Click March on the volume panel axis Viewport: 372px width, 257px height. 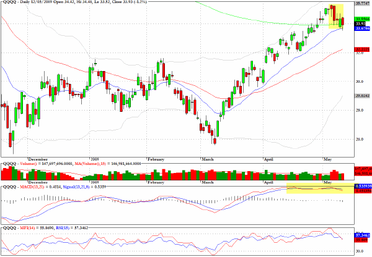point(208,182)
